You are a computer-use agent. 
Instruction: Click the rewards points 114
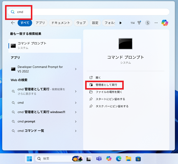tap(133, 23)
